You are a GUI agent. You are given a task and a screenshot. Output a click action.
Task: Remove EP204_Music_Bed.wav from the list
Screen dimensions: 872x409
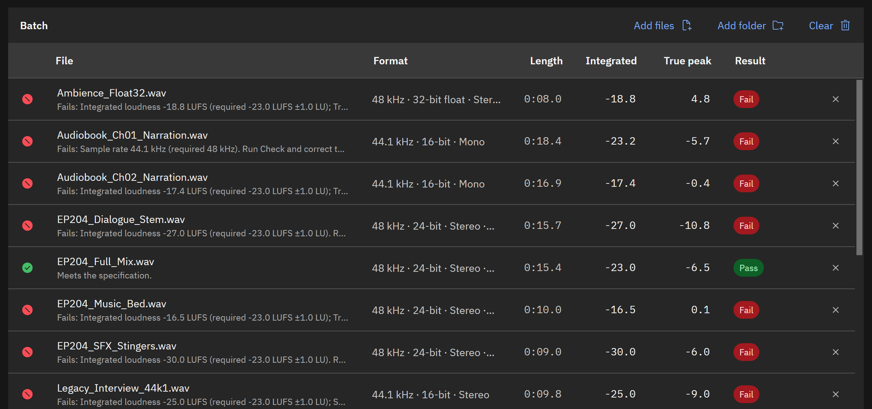836,310
